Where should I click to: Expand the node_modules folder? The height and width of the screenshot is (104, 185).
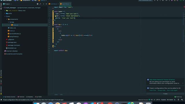click(5, 11)
